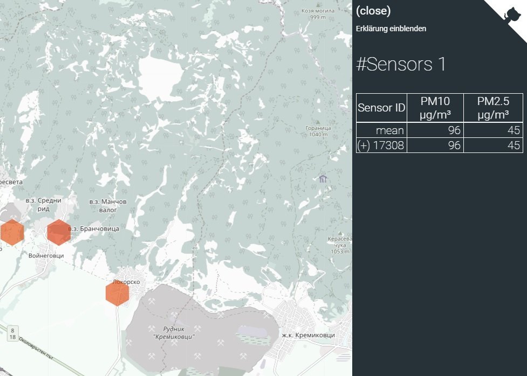The image size is (527, 376).
Task: Click the mountain hut icon on the map
Action: (x=323, y=179)
